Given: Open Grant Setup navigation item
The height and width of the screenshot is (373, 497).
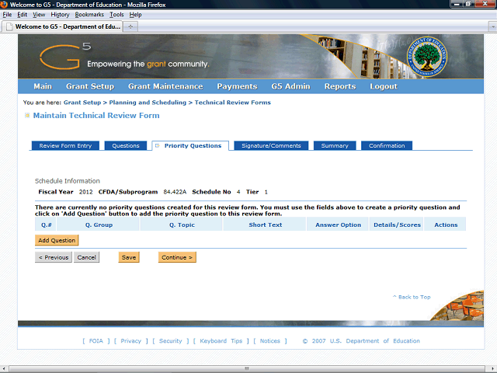Looking at the screenshot, I should click(90, 86).
